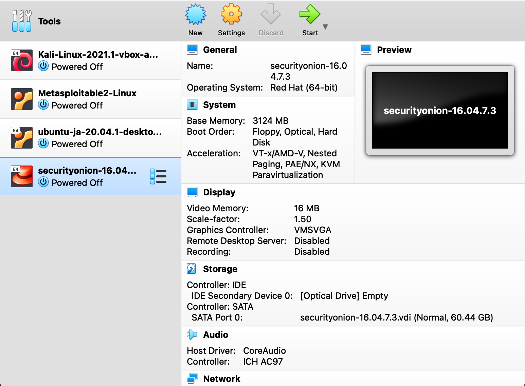Click the Audio section speaker icon

[x=192, y=334]
